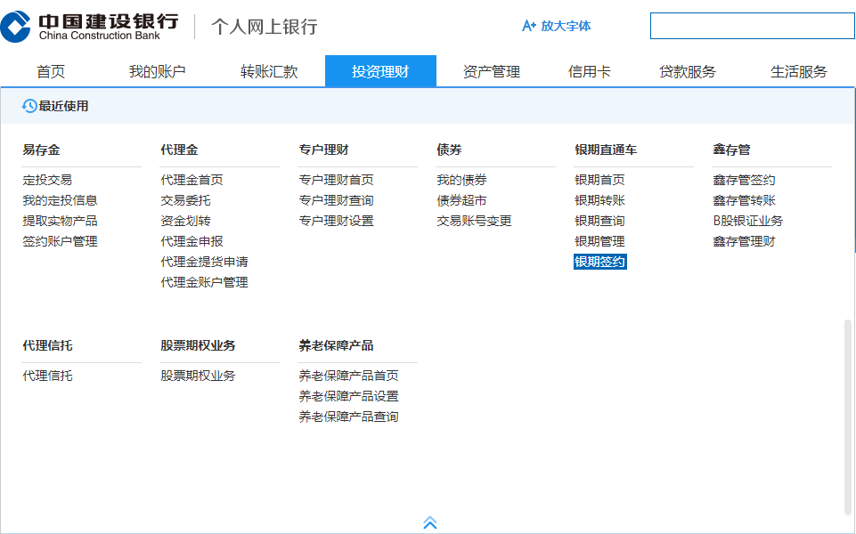Go to 贷款服务 tab
Screen dimensions: 856x534
click(x=687, y=72)
